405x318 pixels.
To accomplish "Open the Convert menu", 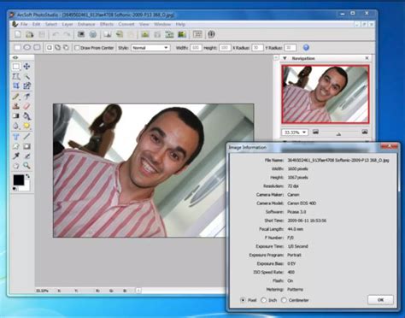I will coord(126,24).
